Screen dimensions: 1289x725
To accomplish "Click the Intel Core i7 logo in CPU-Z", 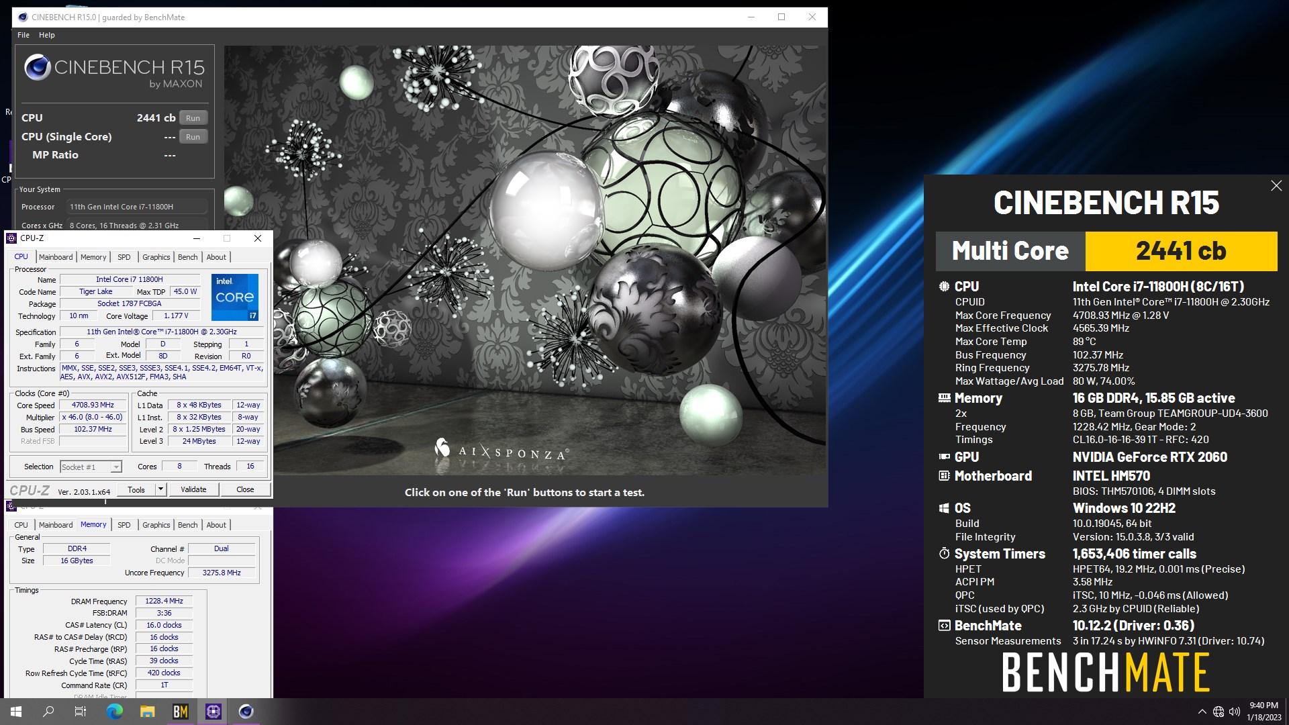I will [x=235, y=297].
